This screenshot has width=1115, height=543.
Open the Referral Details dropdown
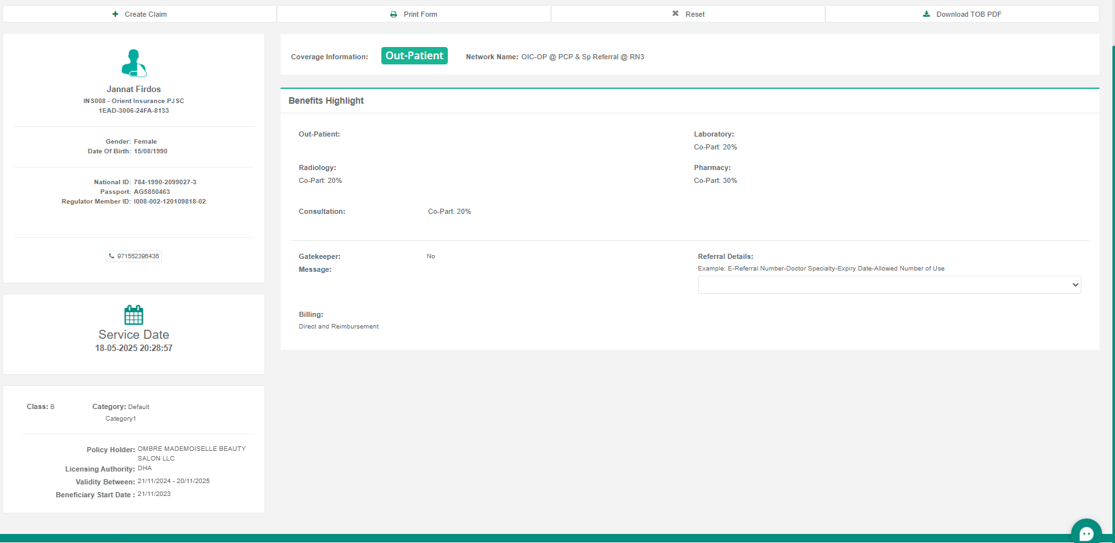click(x=889, y=285)
